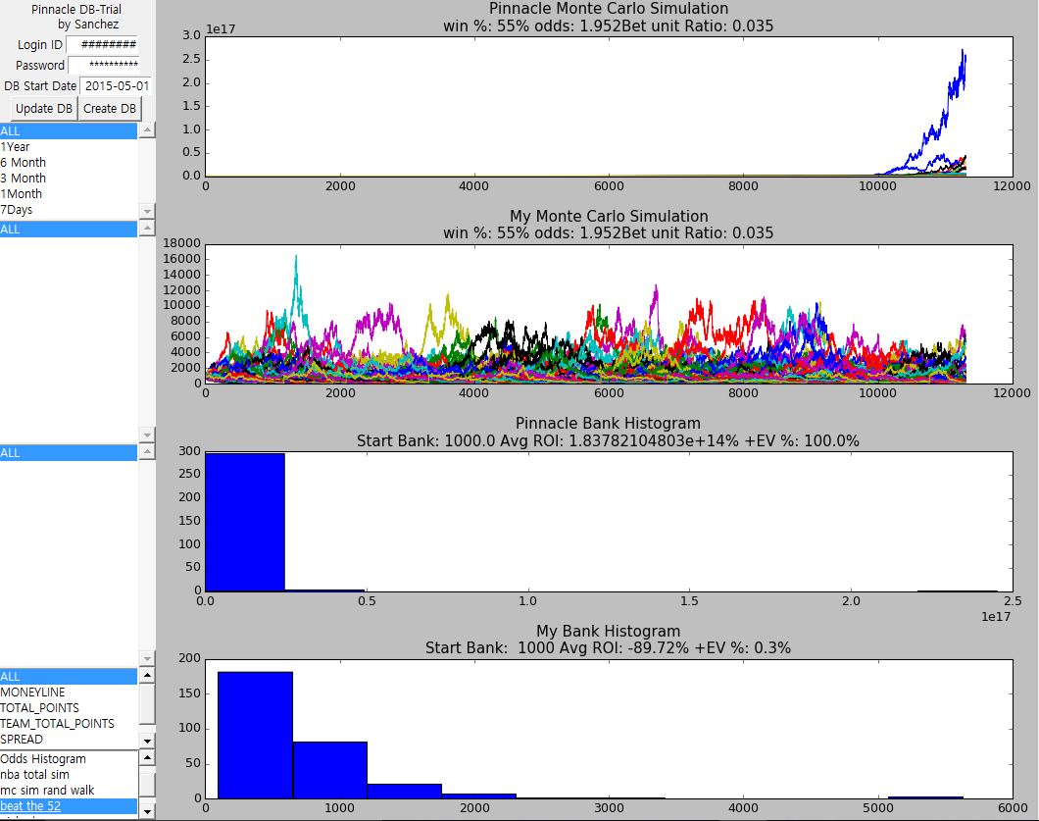Select ALL directly above MONEYLINE
Viewport: 1039px width, 821px height.
coord(69,677)
